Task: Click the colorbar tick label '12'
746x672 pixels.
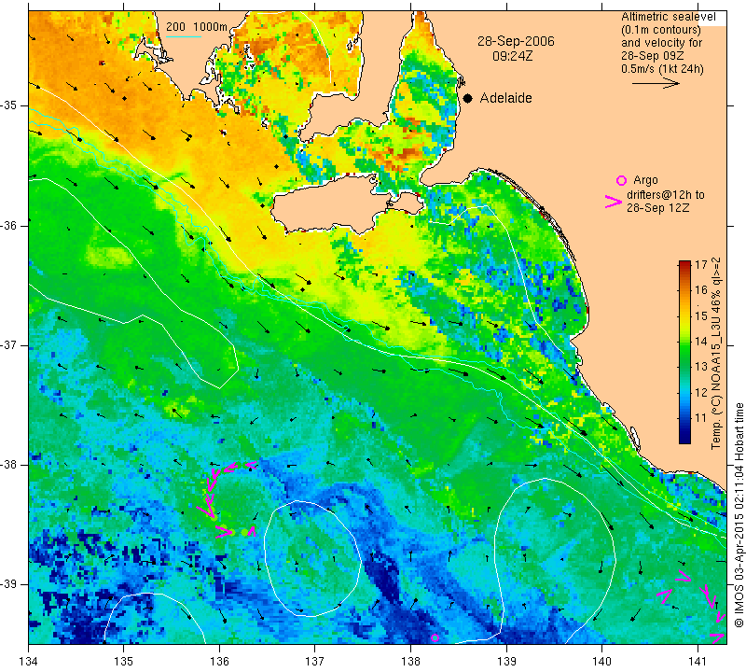Action: click(701, 392)
